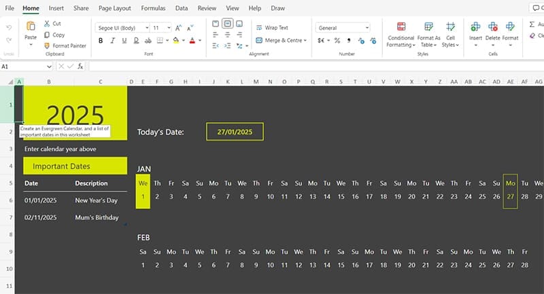The height and width of the screenshot is (294, 544).
Task: Click the Copy icon
Action: (46, 35)
